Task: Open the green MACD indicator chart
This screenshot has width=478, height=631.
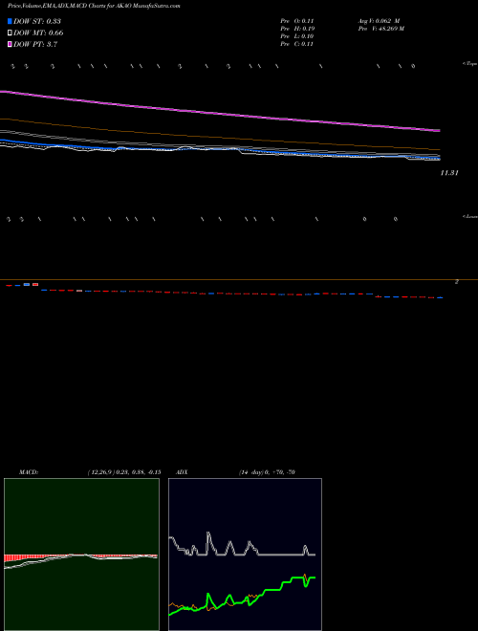Action: tap(81, 555)
